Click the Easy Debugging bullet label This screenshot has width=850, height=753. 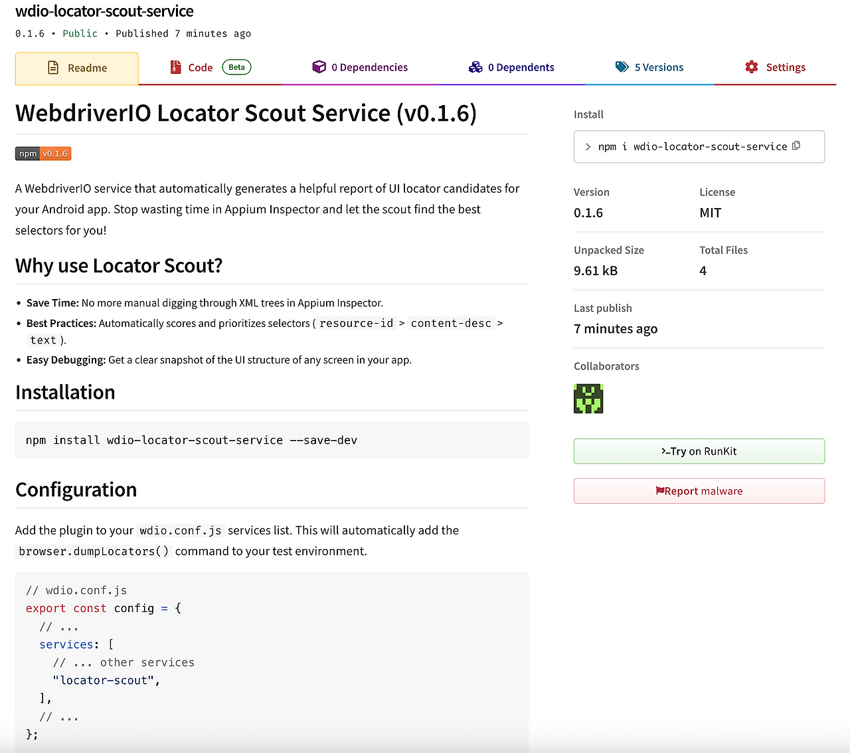(x=66, y=360)
